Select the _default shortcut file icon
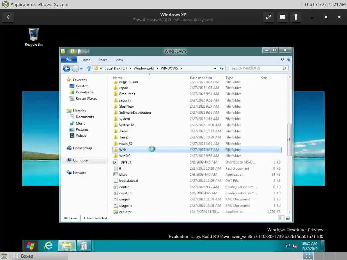 [x=115, y=162]
